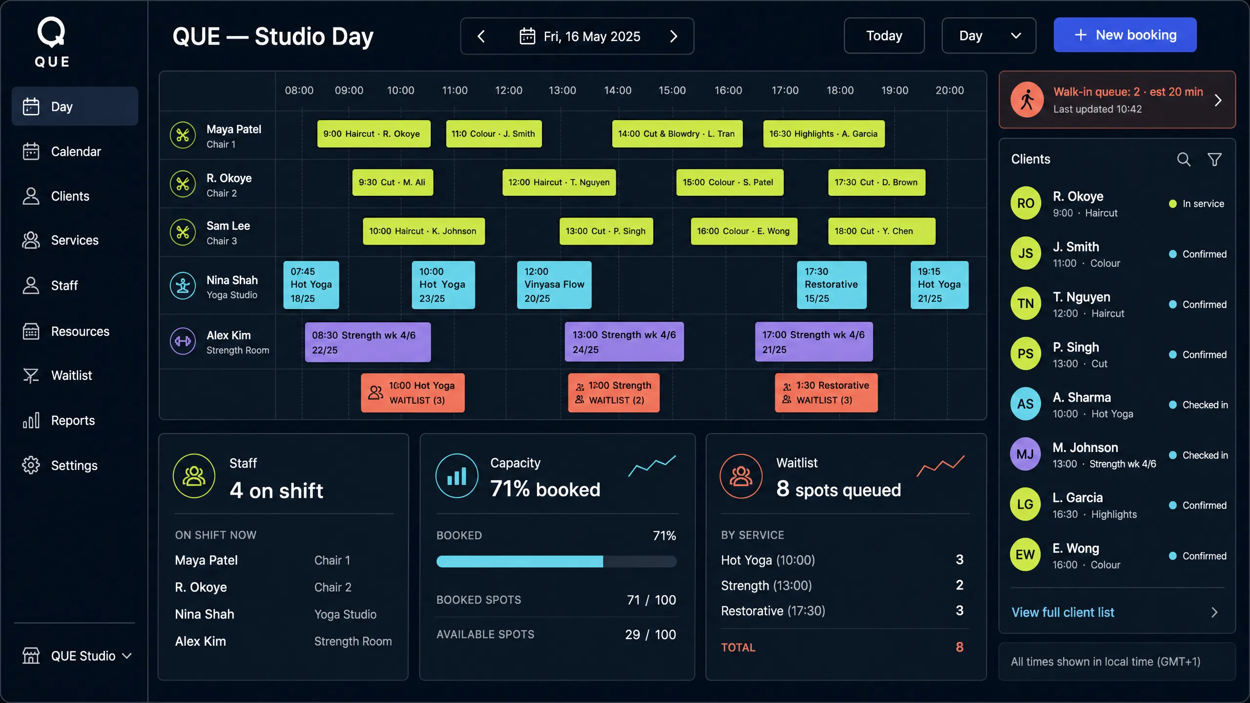
Task: Open the Reports sidebar item
Action: (75, 420)
